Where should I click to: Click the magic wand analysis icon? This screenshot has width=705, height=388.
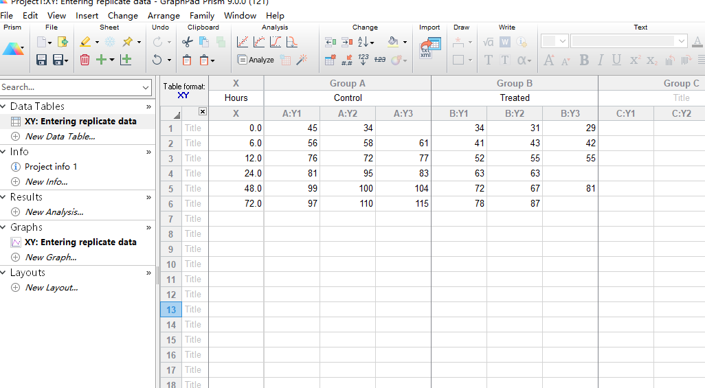[x=302, y=59]
